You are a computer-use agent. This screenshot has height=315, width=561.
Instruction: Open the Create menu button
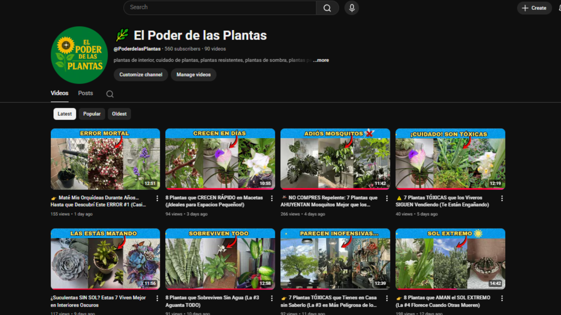pyautogui.click(x=534, y=8)
